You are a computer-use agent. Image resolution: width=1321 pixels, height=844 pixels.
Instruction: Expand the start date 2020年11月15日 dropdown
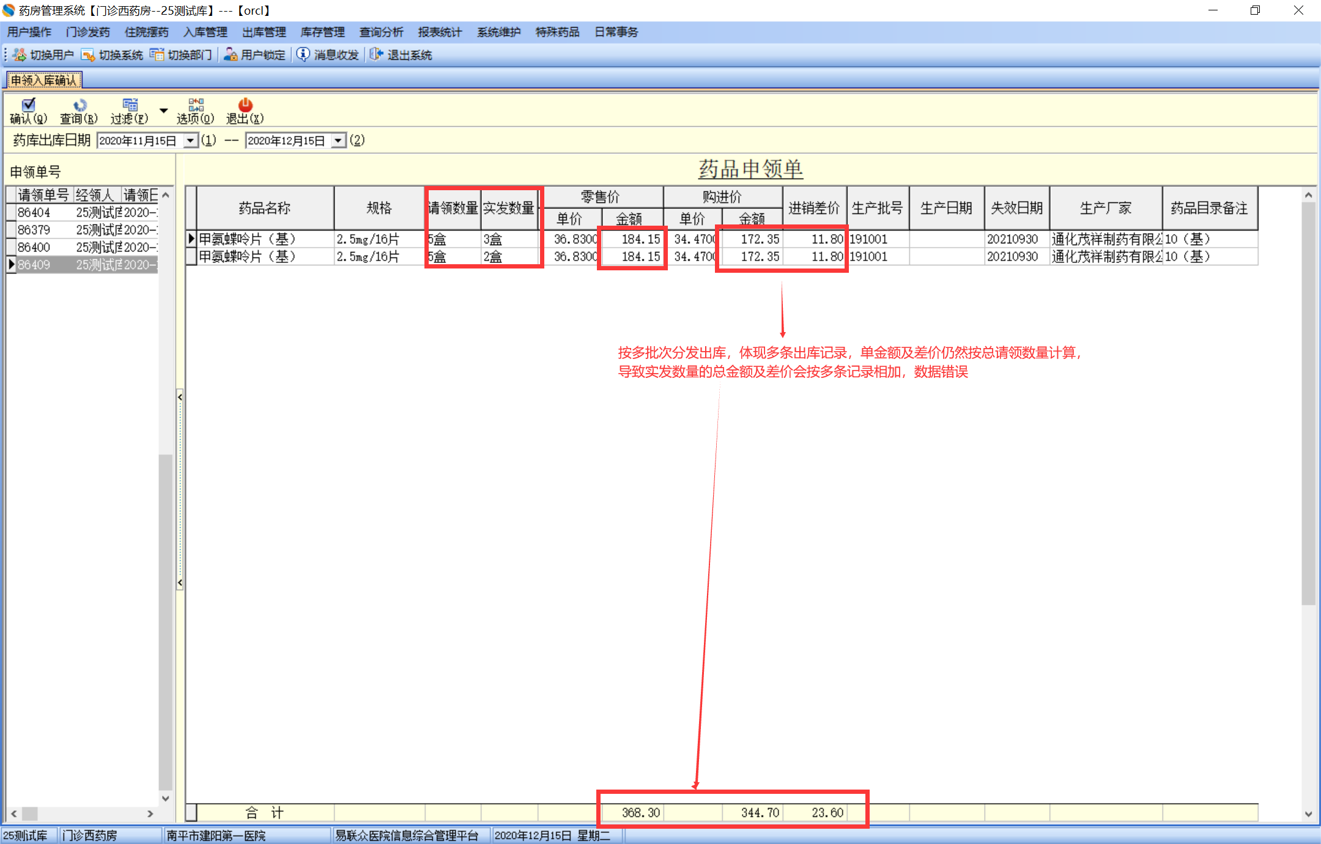pyautogui.click(x=191, y=141)
